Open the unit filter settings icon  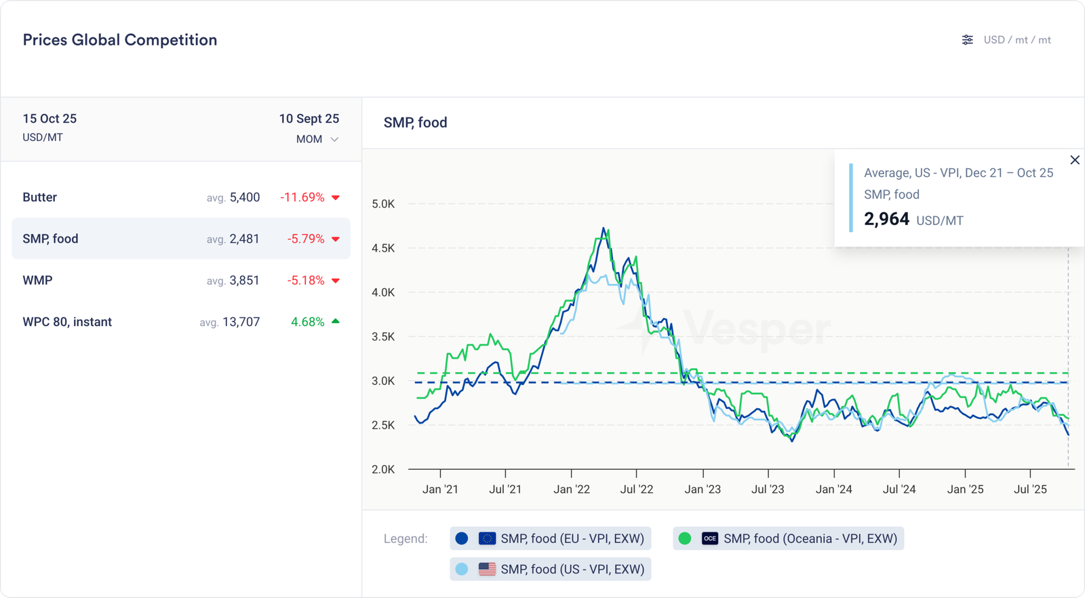967,40
